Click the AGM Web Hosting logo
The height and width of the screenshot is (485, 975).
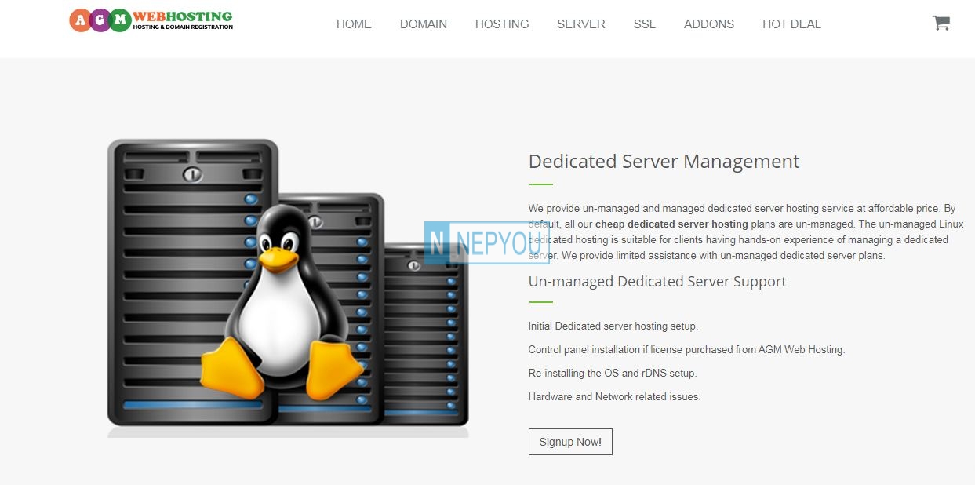point(151,20)
